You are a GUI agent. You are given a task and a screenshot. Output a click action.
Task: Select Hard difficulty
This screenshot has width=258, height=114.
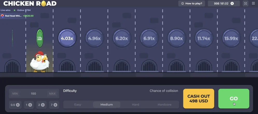coord(135,104)
